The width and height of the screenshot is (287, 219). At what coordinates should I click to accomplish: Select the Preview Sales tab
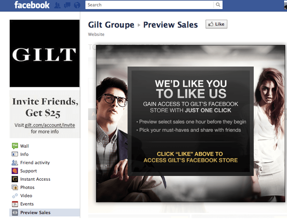45,212
